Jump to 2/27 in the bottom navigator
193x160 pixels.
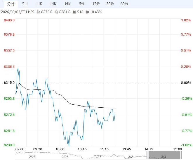[97, 156]
